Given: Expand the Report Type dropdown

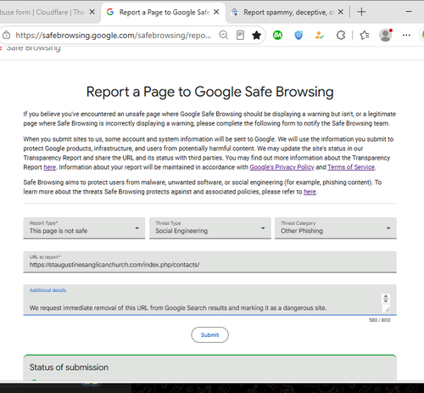Looking at the screenshot, I should tap(84, 228).
